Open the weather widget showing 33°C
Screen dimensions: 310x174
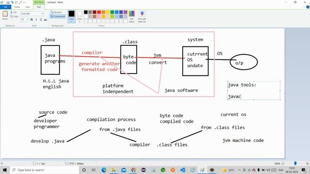click(229, 170)
